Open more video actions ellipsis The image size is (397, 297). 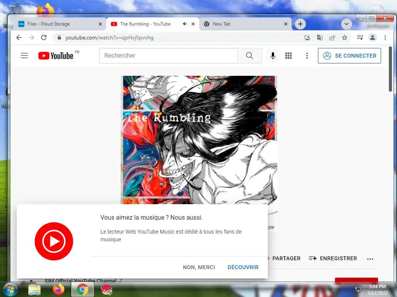coord(370,259)
